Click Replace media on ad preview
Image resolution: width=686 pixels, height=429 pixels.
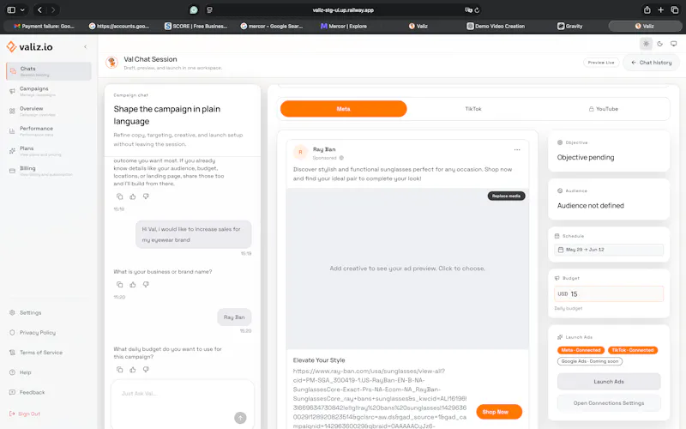(506, 196)
